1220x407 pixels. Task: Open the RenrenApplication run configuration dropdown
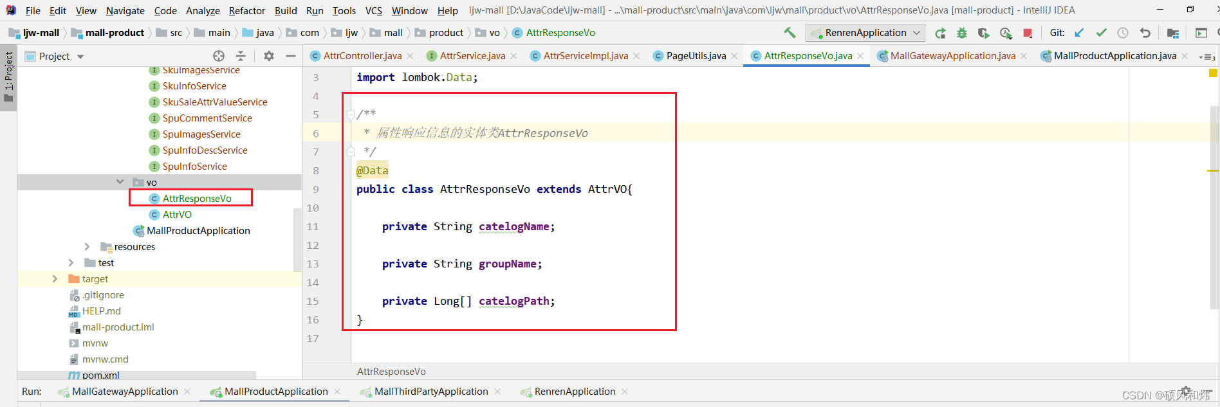[x=866, y=33]
